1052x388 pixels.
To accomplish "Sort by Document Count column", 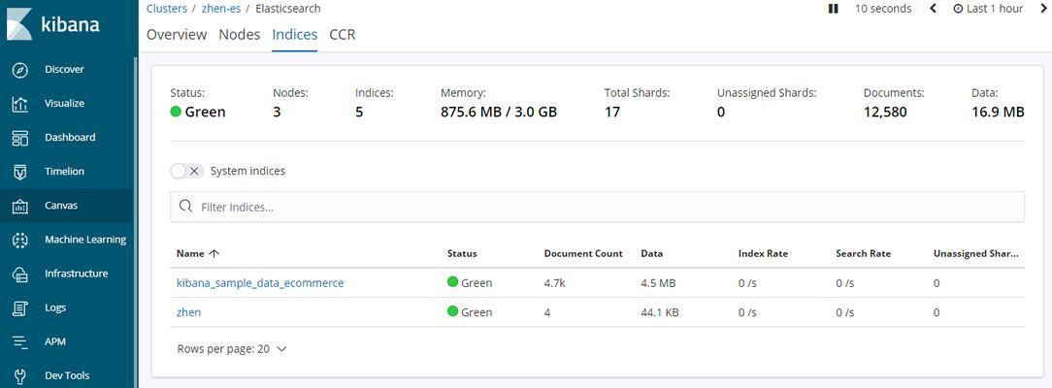I will point(583,254).
